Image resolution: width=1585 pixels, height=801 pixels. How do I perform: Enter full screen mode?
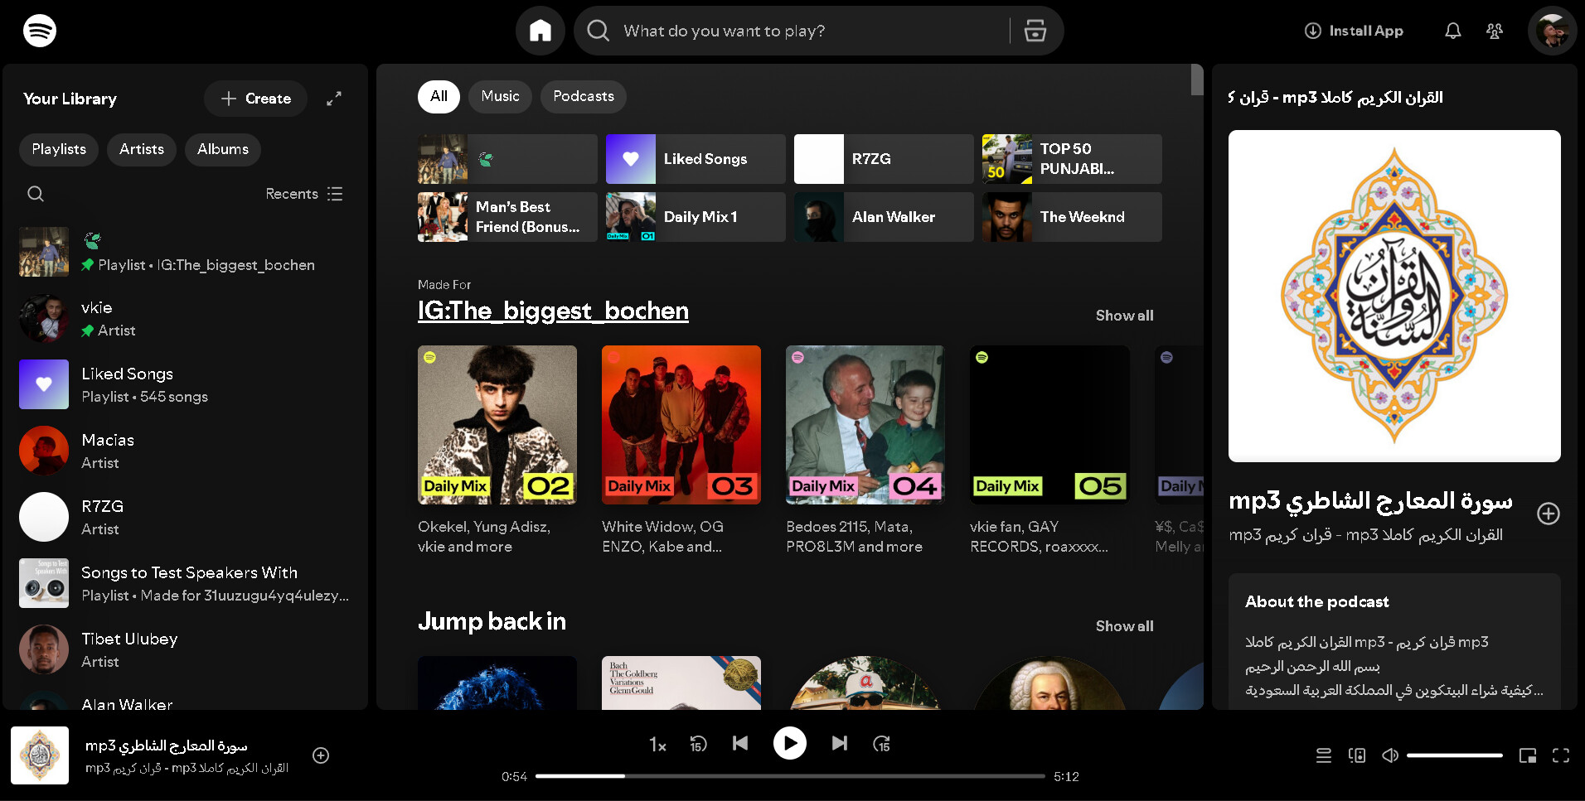(x=1560, y=755)
